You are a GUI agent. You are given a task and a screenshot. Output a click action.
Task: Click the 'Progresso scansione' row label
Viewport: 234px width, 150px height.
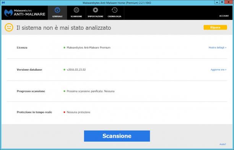click(x=31, y=91)
